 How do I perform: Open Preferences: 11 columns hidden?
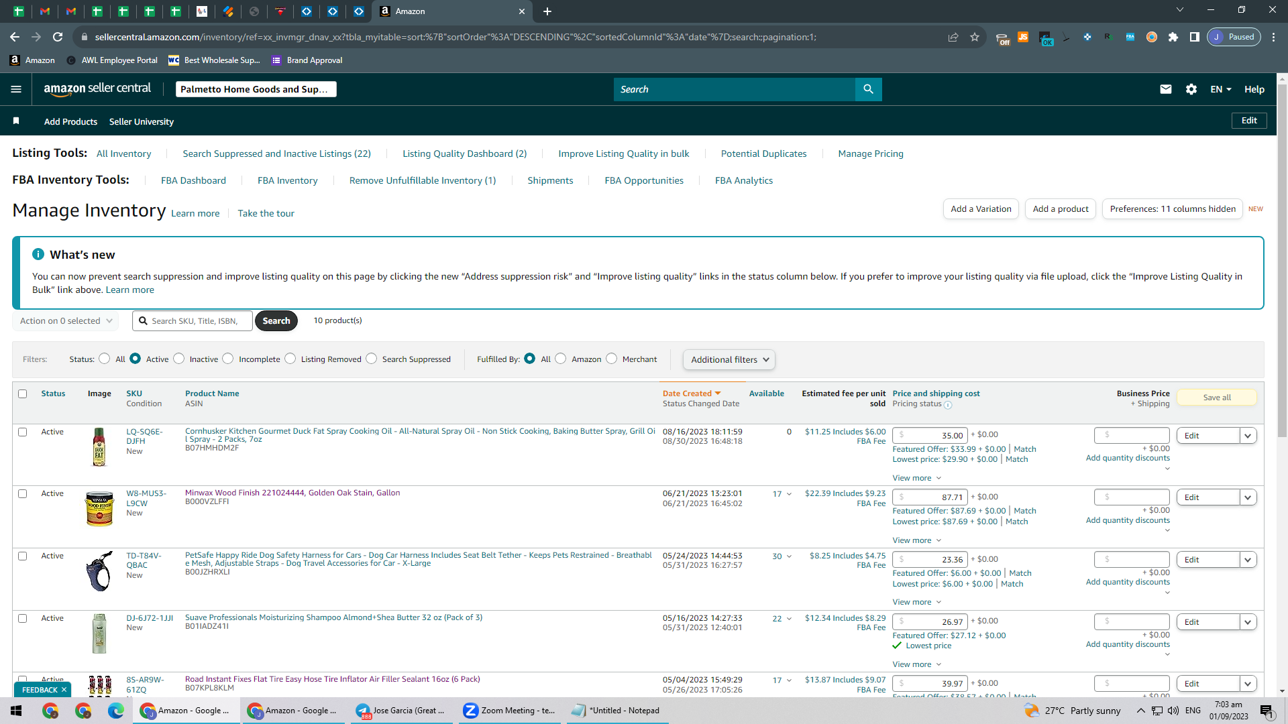tap(1173, 209)
